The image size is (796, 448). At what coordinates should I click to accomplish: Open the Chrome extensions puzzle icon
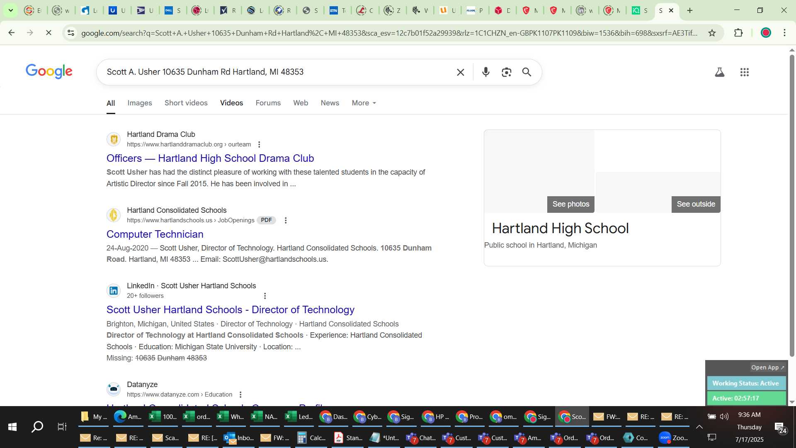pos(738,33)
